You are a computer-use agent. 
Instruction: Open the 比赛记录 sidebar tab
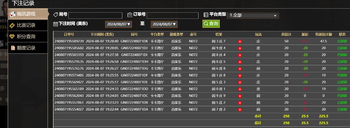pyautogui.click(x=28, y=25)
